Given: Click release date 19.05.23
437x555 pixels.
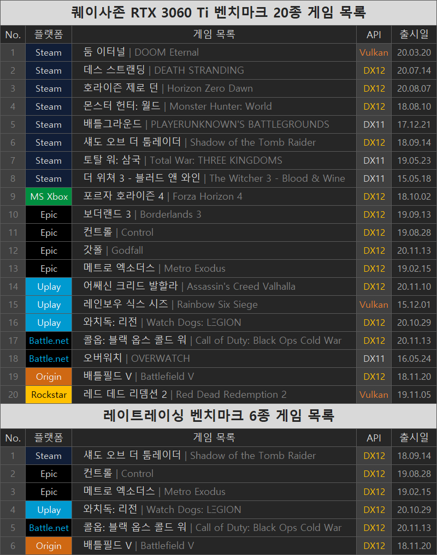Looking at the screenshot, I should pos(414,160).
